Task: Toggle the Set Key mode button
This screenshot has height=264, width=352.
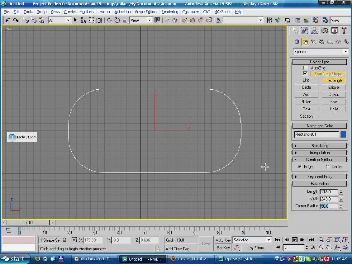Action: pyautogui.click(x=223, y=248)
